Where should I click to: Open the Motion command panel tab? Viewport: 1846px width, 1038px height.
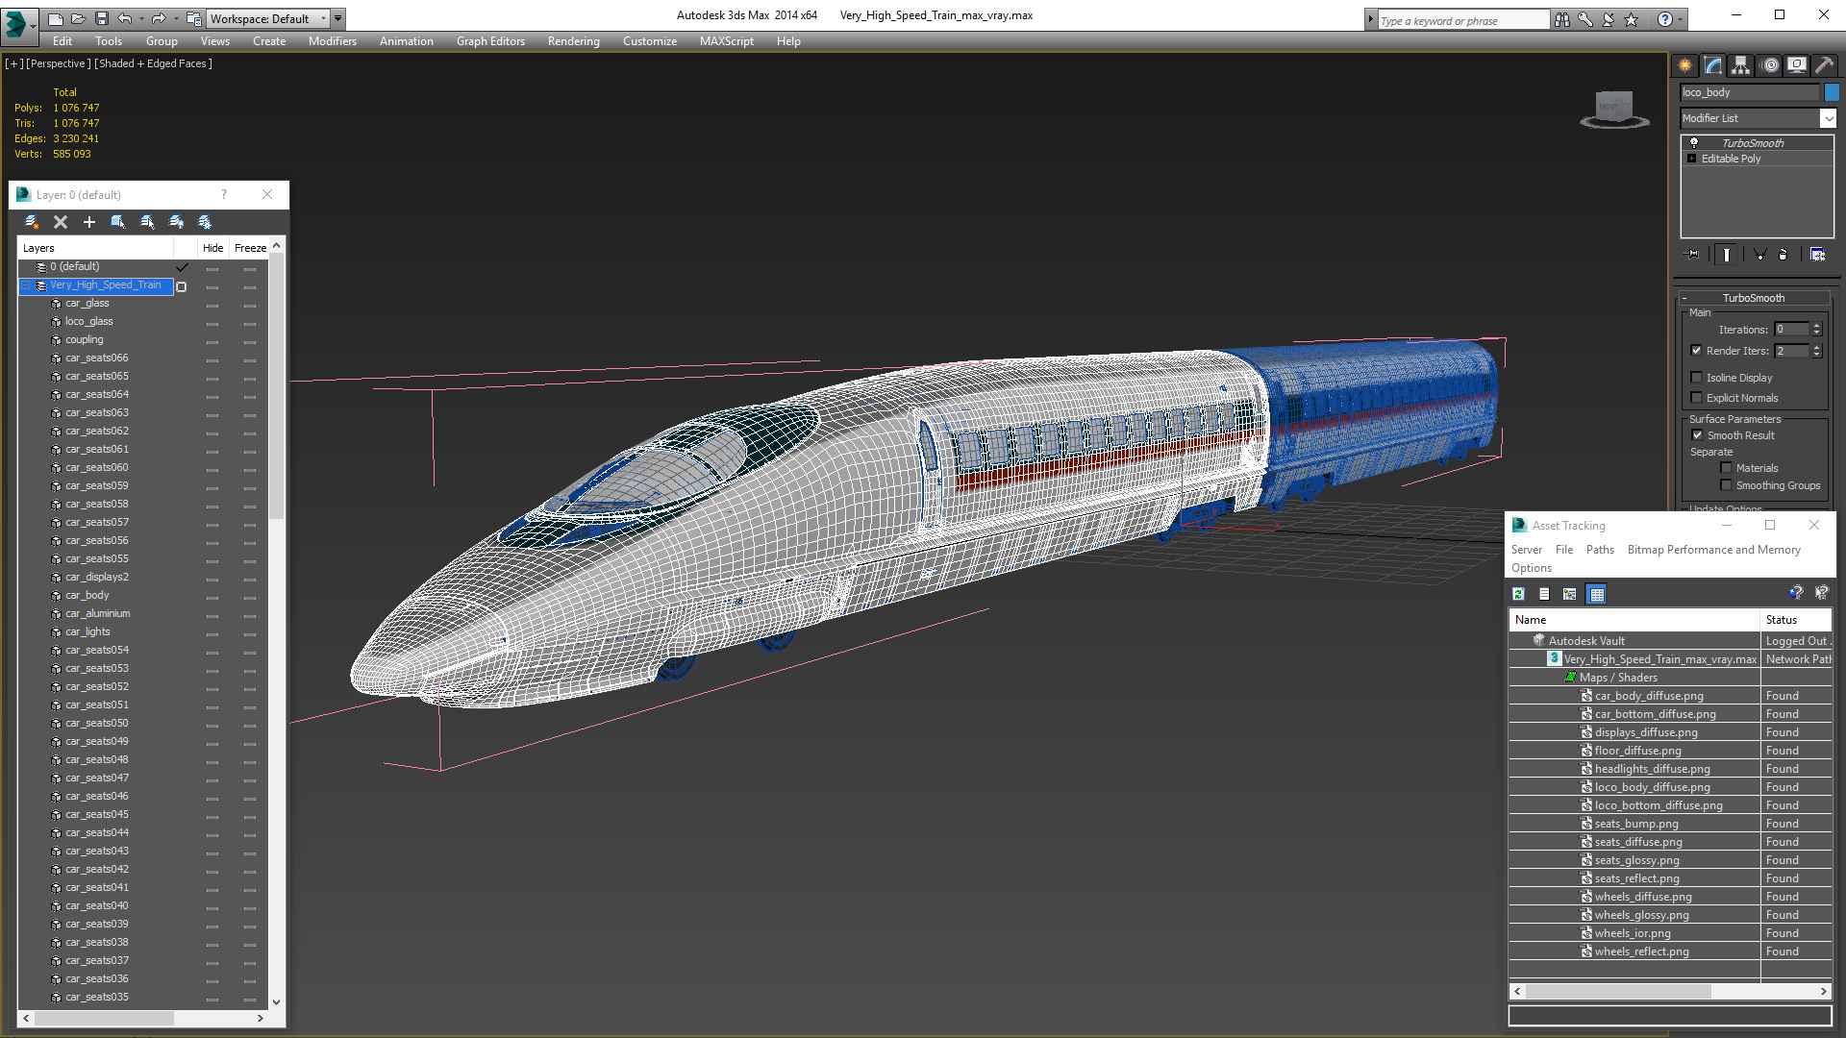(x=1770, y=65)
